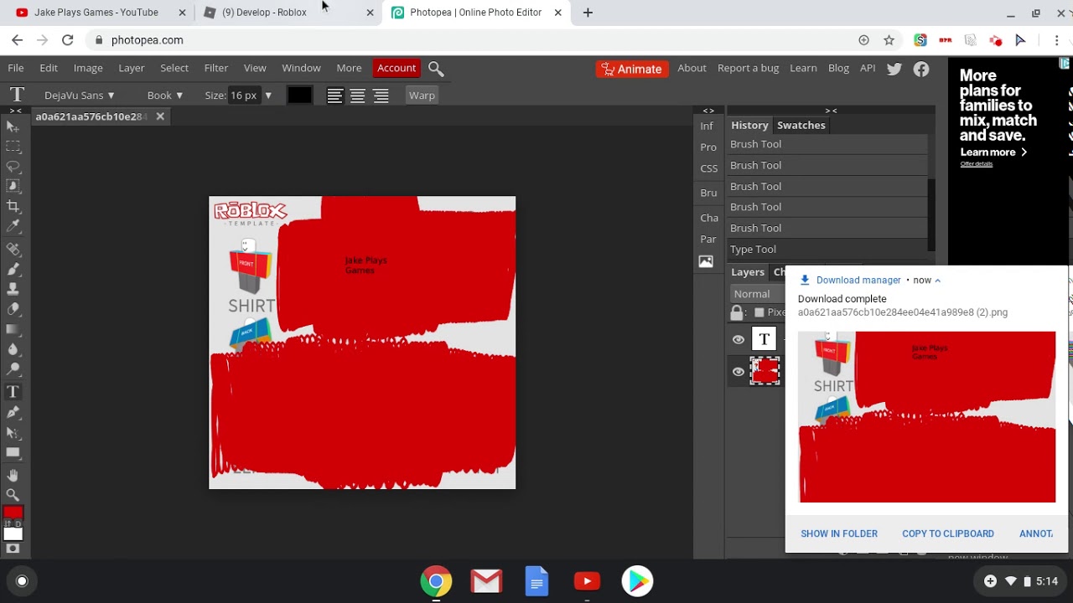
Task: Switch to the History tab
Action: [749, 125]
